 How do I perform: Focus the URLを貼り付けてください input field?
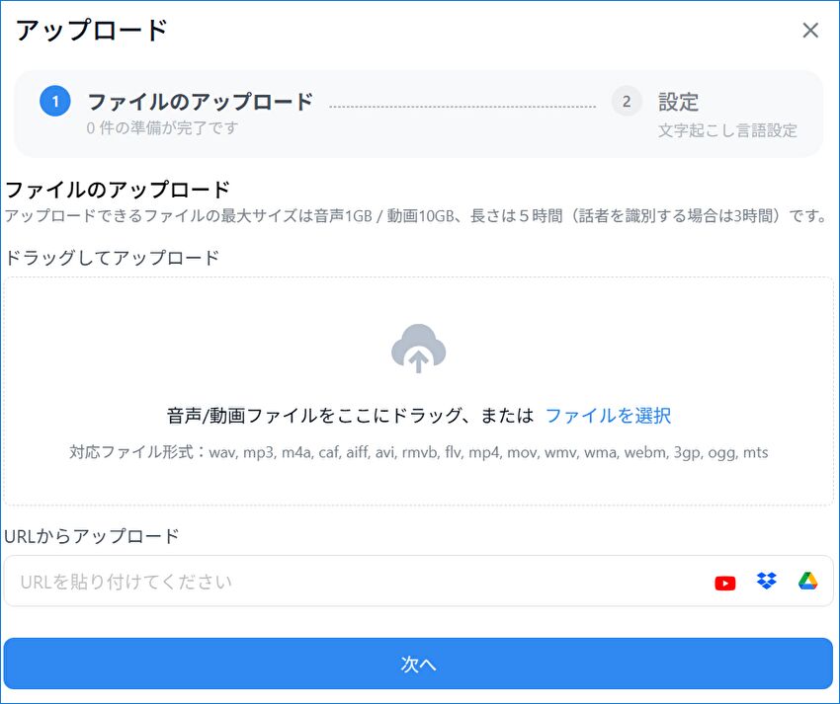(356, 583)
